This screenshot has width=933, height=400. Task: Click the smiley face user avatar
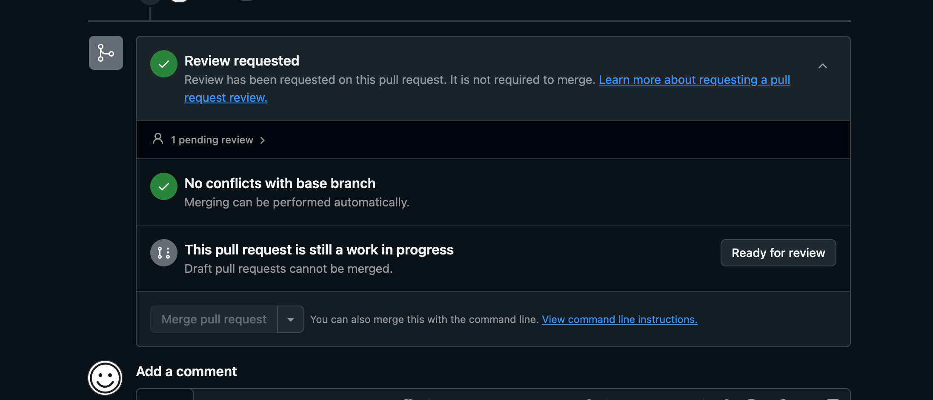(x=105, y=378)
